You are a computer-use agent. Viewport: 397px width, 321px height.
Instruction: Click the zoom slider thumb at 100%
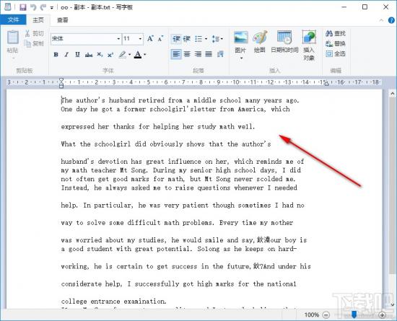click(x=354, y=315)
